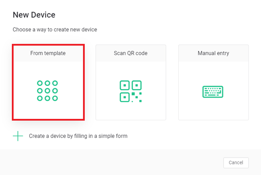Screen dimensions: 261x175
Task: Click the green plus icon
Action: click(x=18, y=136)
